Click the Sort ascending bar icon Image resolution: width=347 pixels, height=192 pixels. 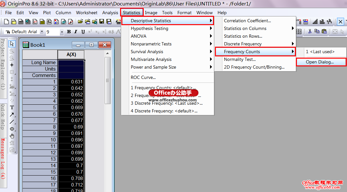[x=315, y=22]
